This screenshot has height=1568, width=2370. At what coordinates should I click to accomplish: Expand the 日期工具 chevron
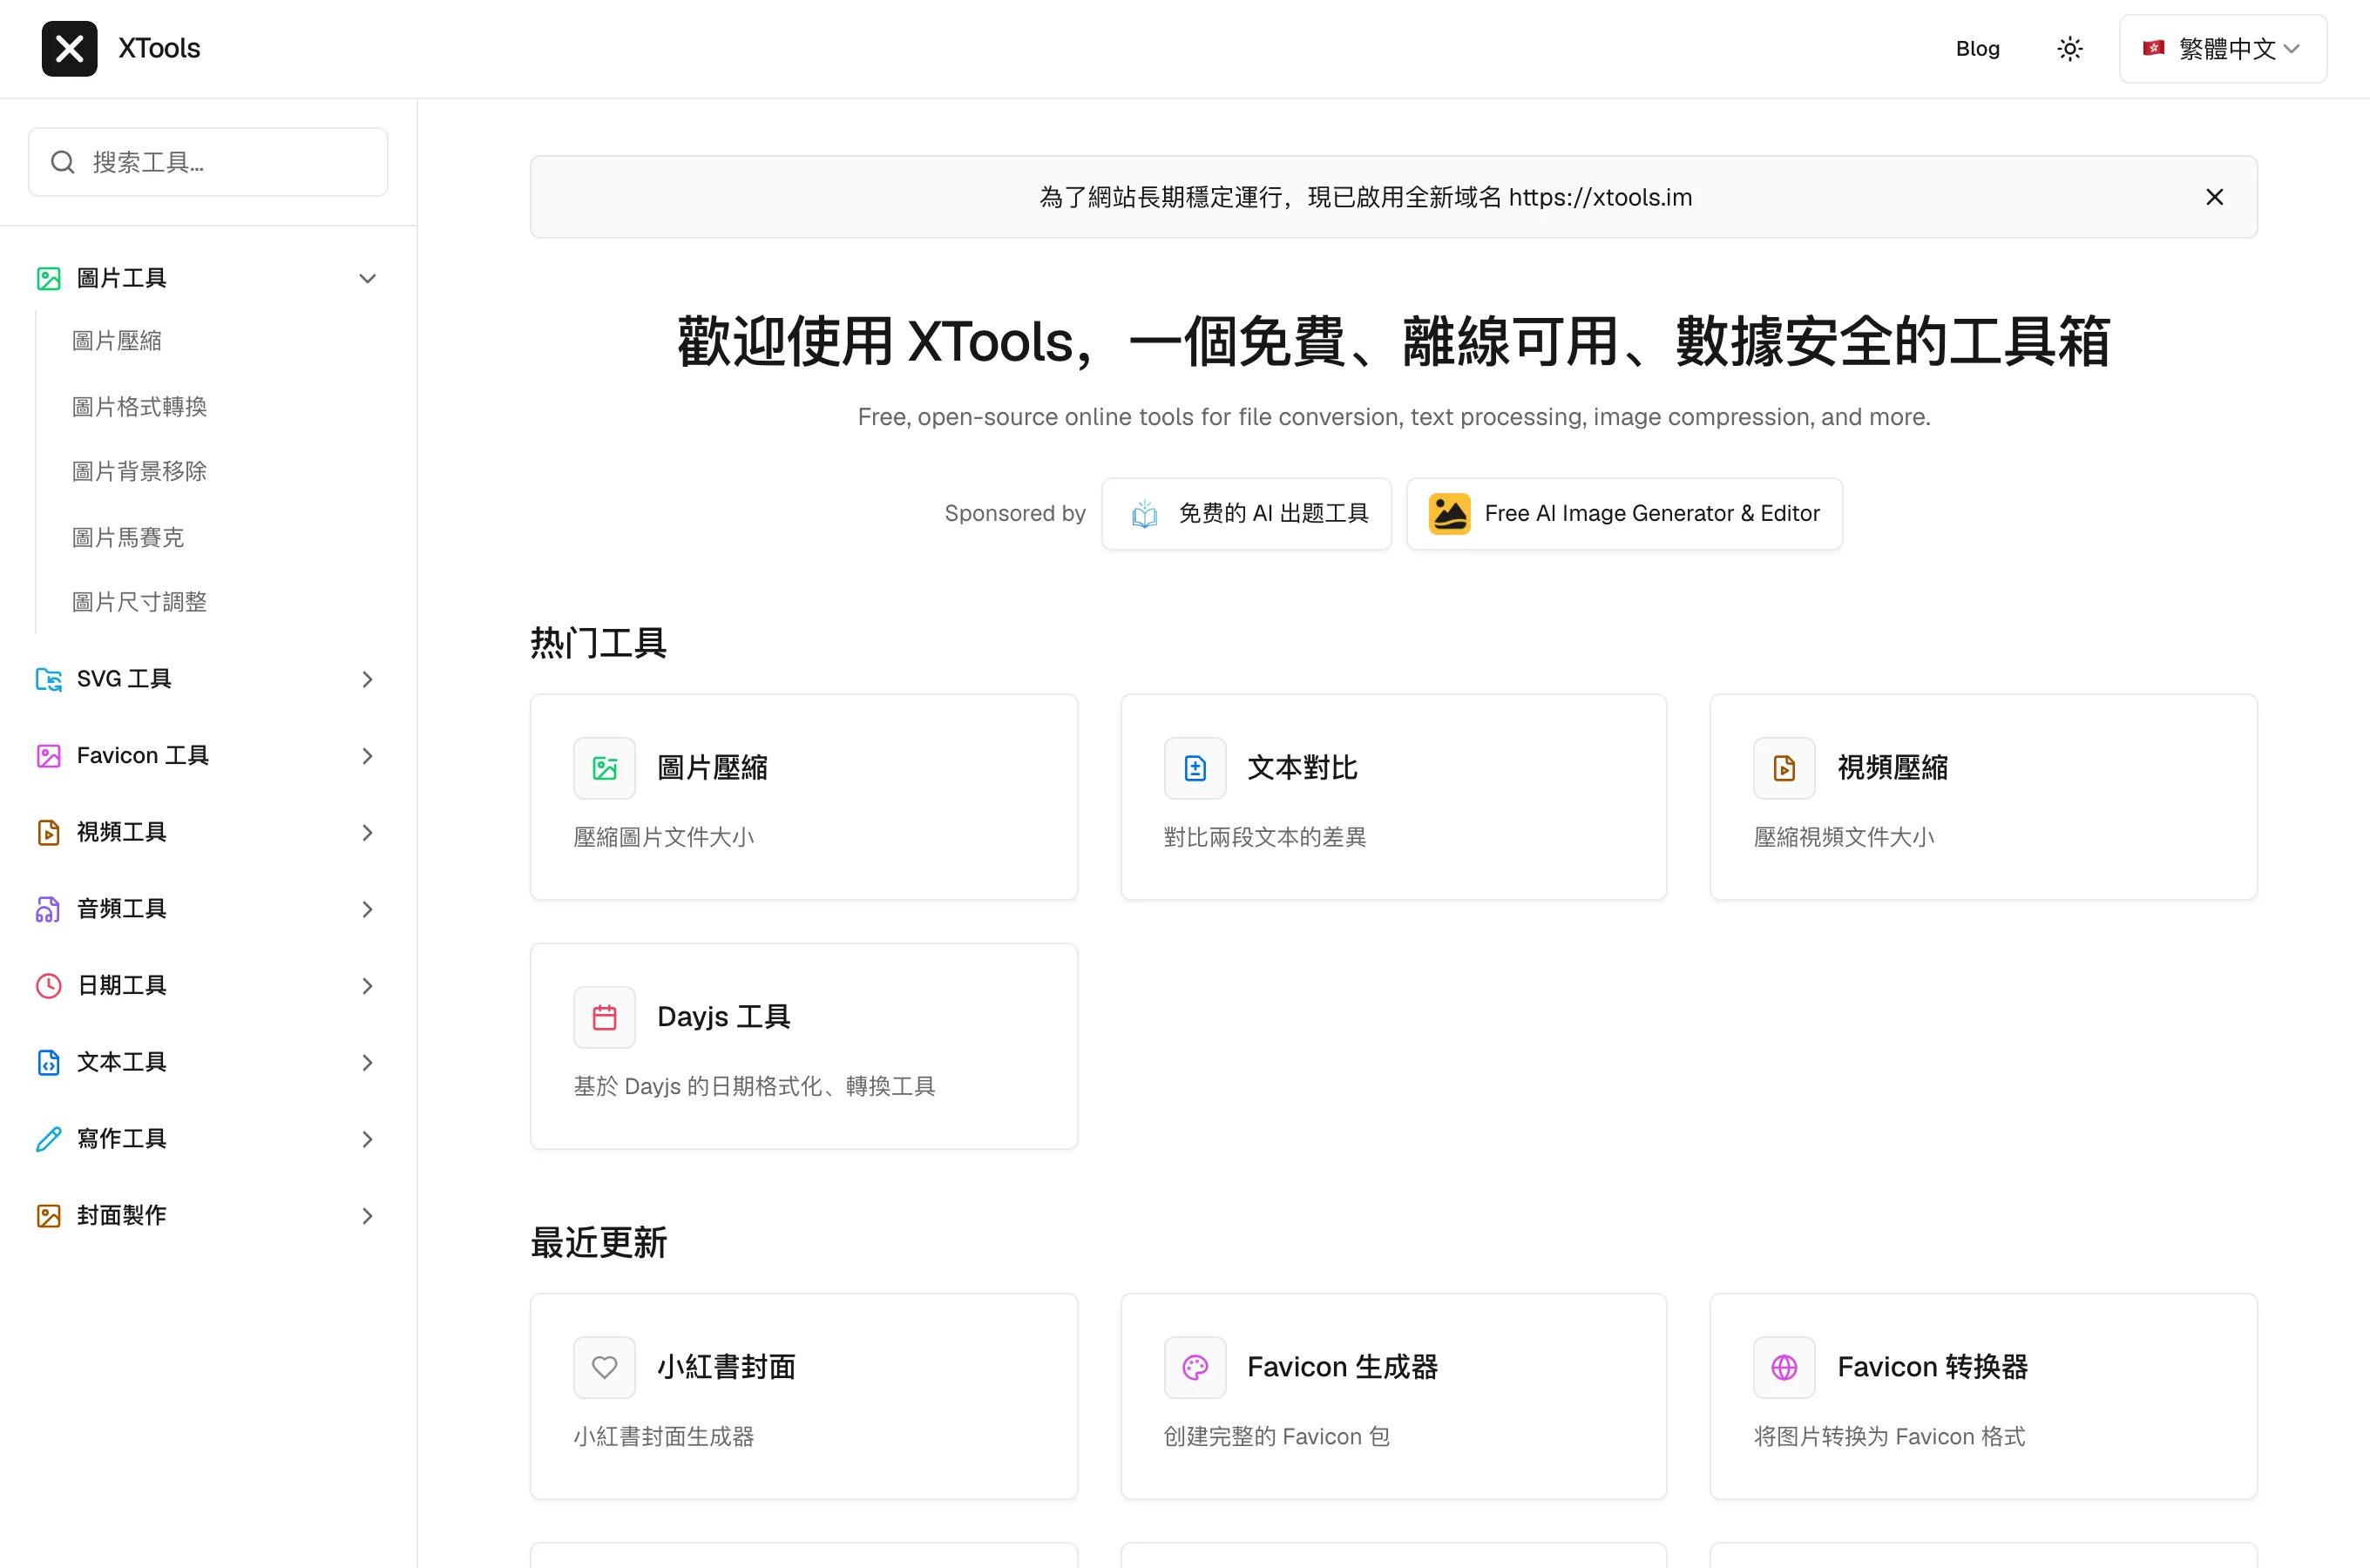pos(367,986)
